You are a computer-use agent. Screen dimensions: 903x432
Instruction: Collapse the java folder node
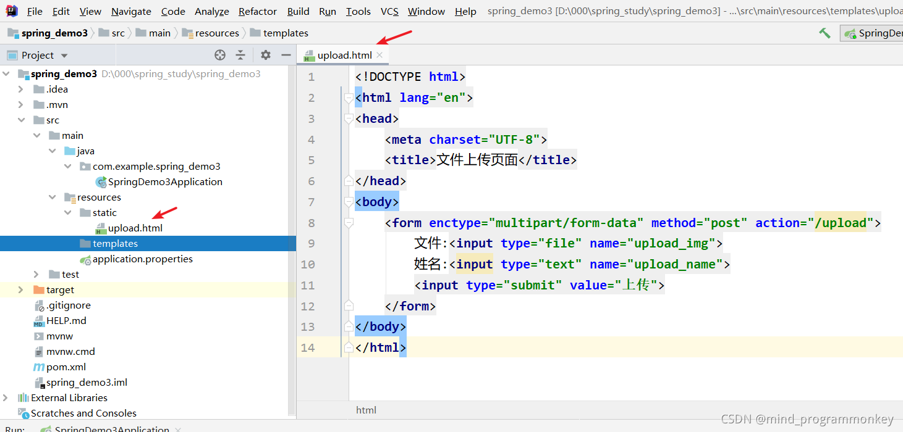tap(53, 151)
